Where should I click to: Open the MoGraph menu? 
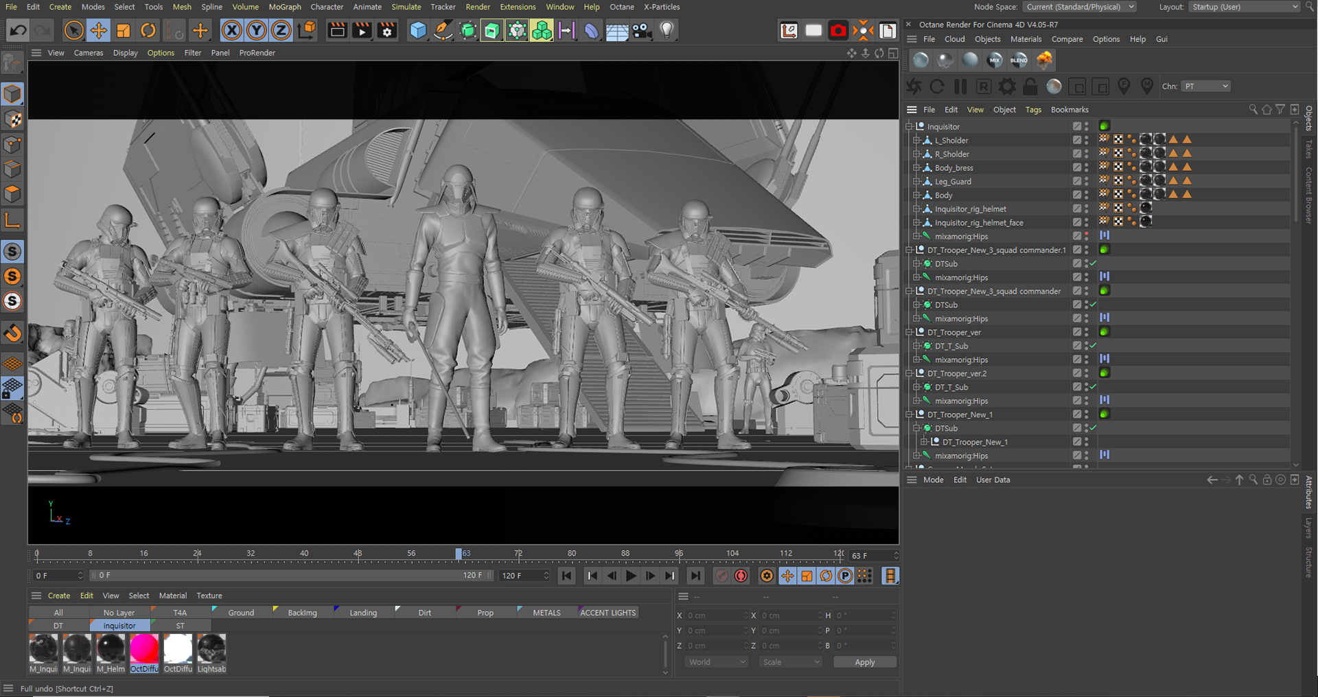285,7
